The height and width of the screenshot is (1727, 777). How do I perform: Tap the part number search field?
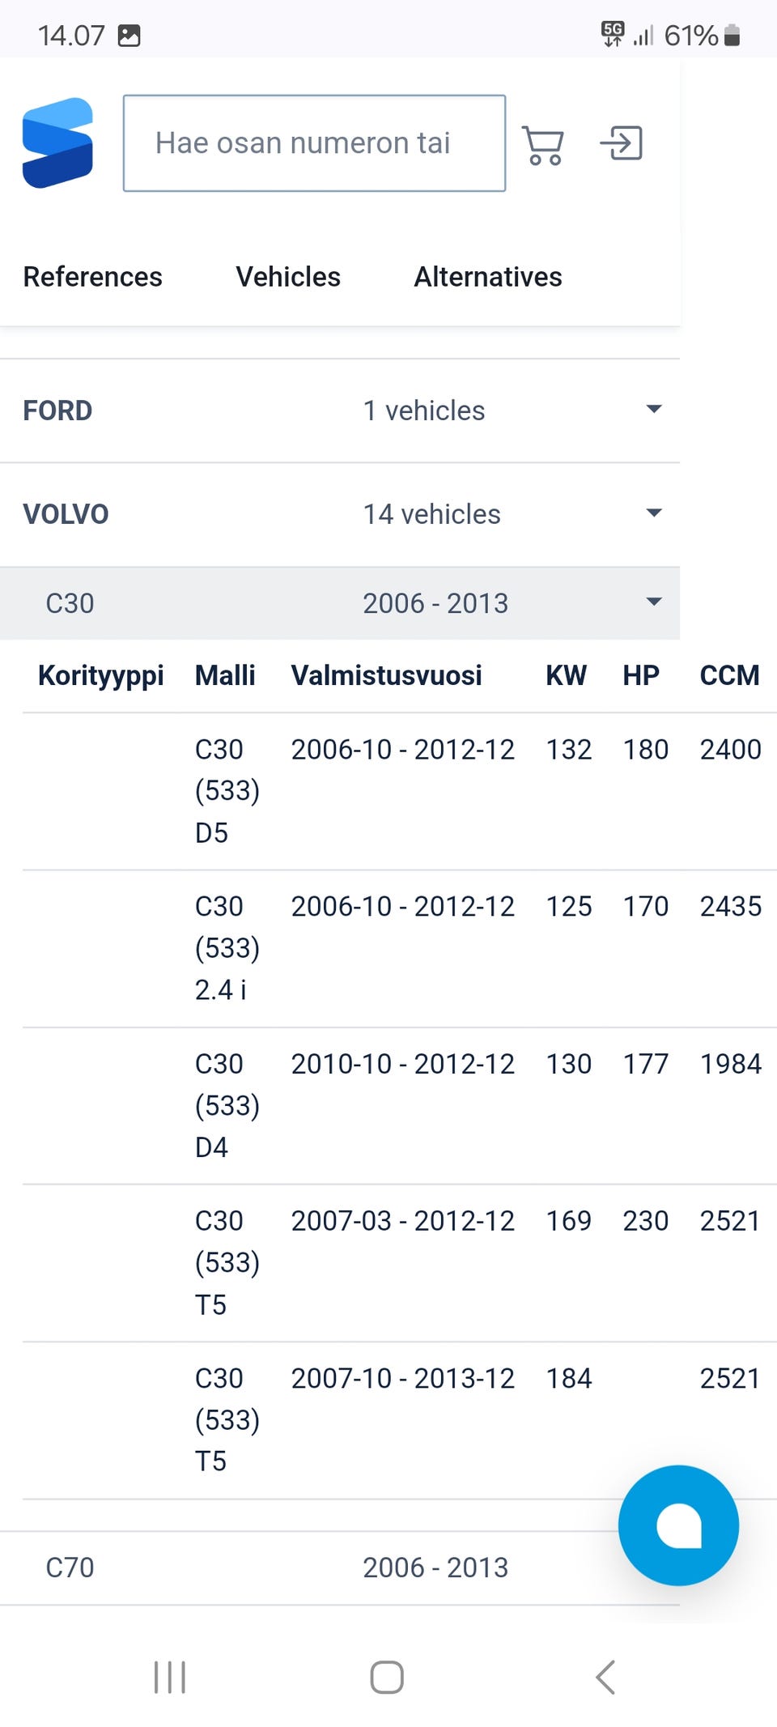pyautogui.click(x=314, y=143)
